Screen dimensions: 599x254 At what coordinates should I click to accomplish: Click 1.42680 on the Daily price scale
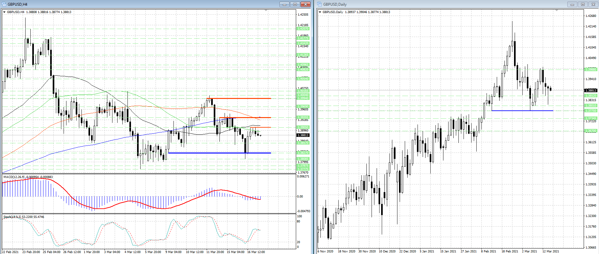point(591,16)
